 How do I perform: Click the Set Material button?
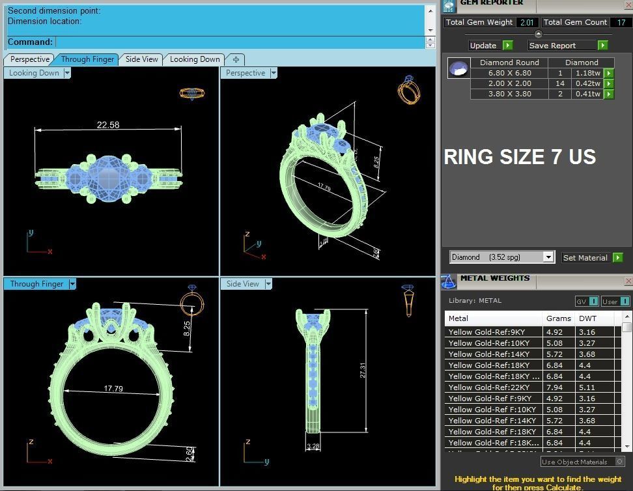(587, 258)
